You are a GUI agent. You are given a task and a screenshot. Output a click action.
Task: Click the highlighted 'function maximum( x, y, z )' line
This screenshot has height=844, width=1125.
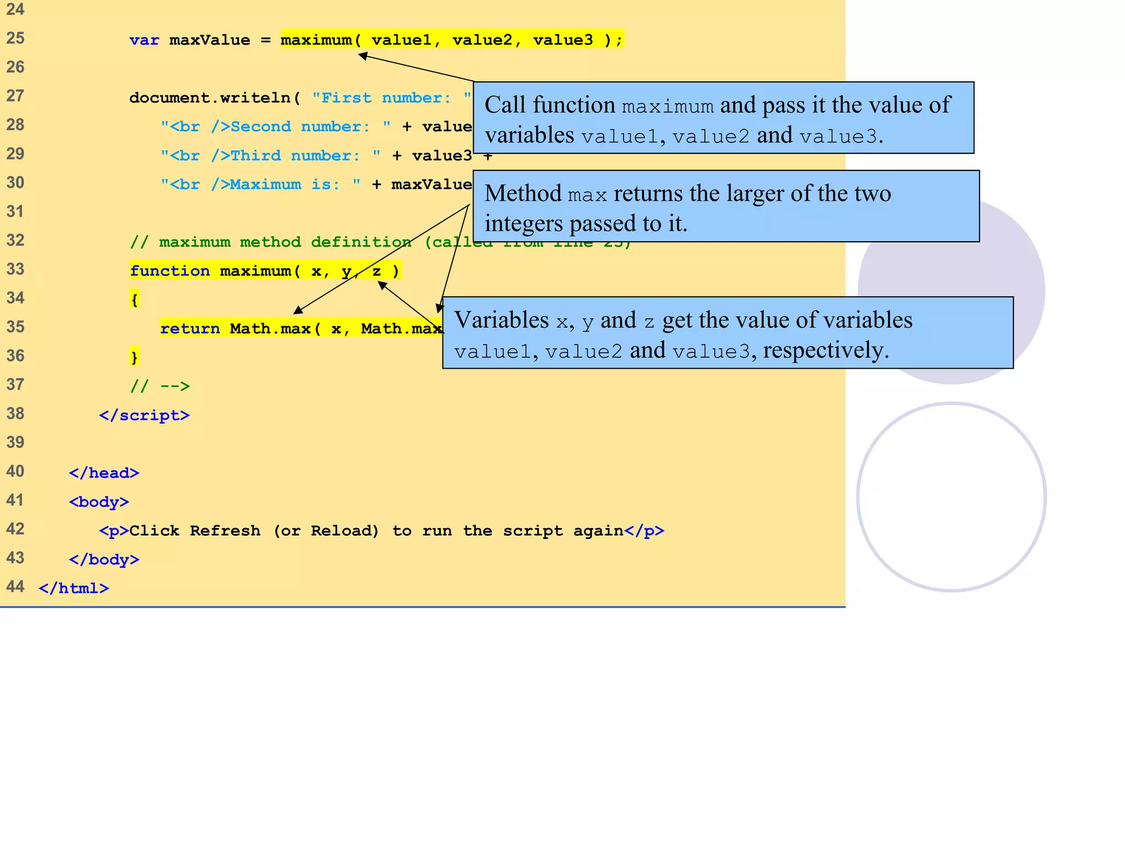point(265,271)
